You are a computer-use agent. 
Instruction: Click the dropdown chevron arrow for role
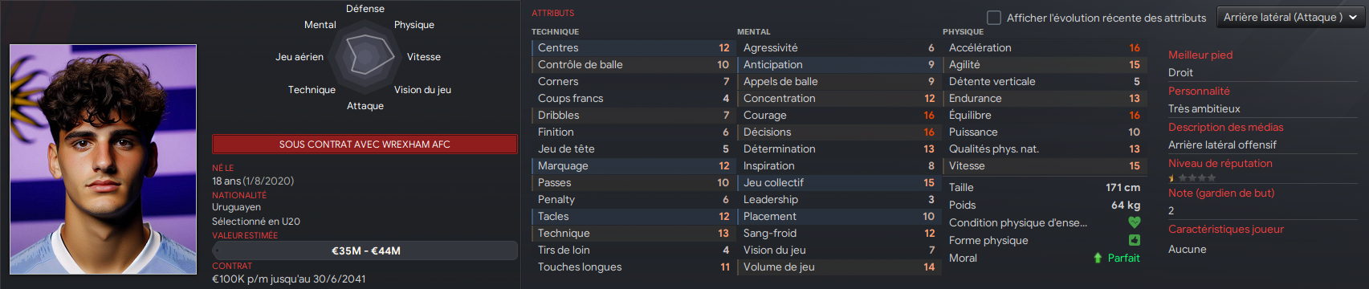(x=1354, y=17)
